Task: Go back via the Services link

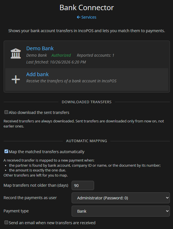Action: (86, 17)
